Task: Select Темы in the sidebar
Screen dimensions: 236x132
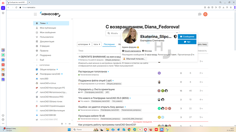Action: click(51, 23)
